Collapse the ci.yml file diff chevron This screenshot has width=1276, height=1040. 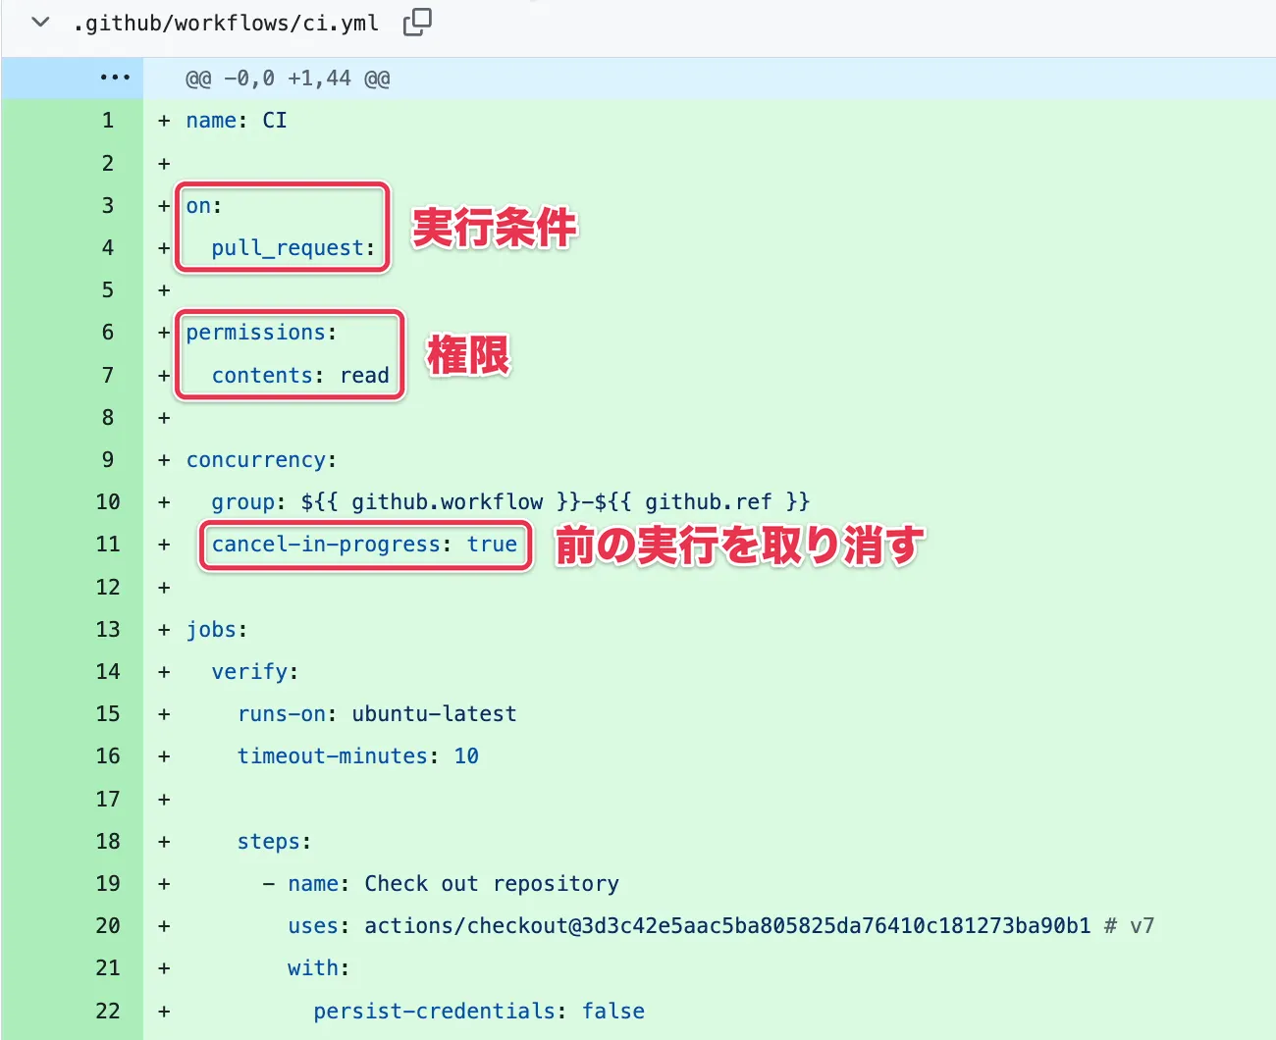click(40, 22)
